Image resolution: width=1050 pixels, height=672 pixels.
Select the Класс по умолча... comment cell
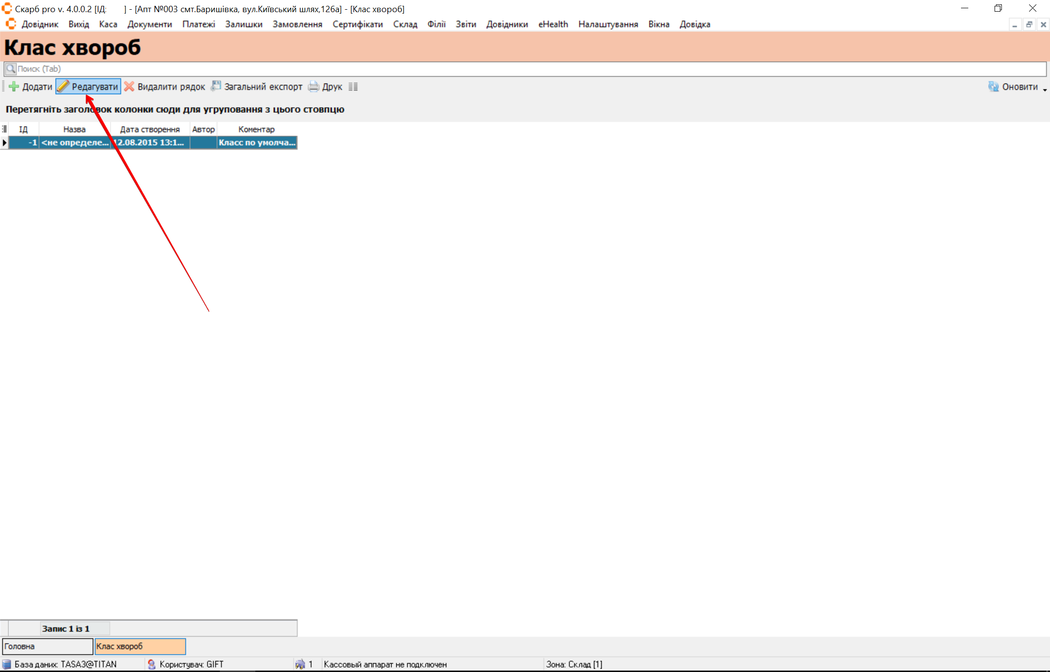[x=257, y=143]
